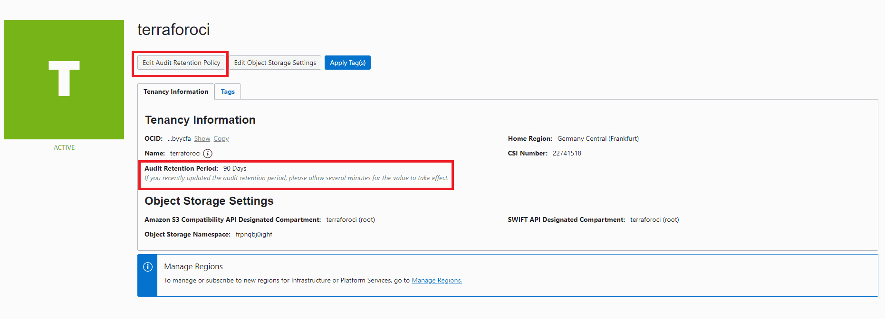The image size is (885, 319).
Task: Click the CSI Number 22741518
Action: tap(567, 154)
